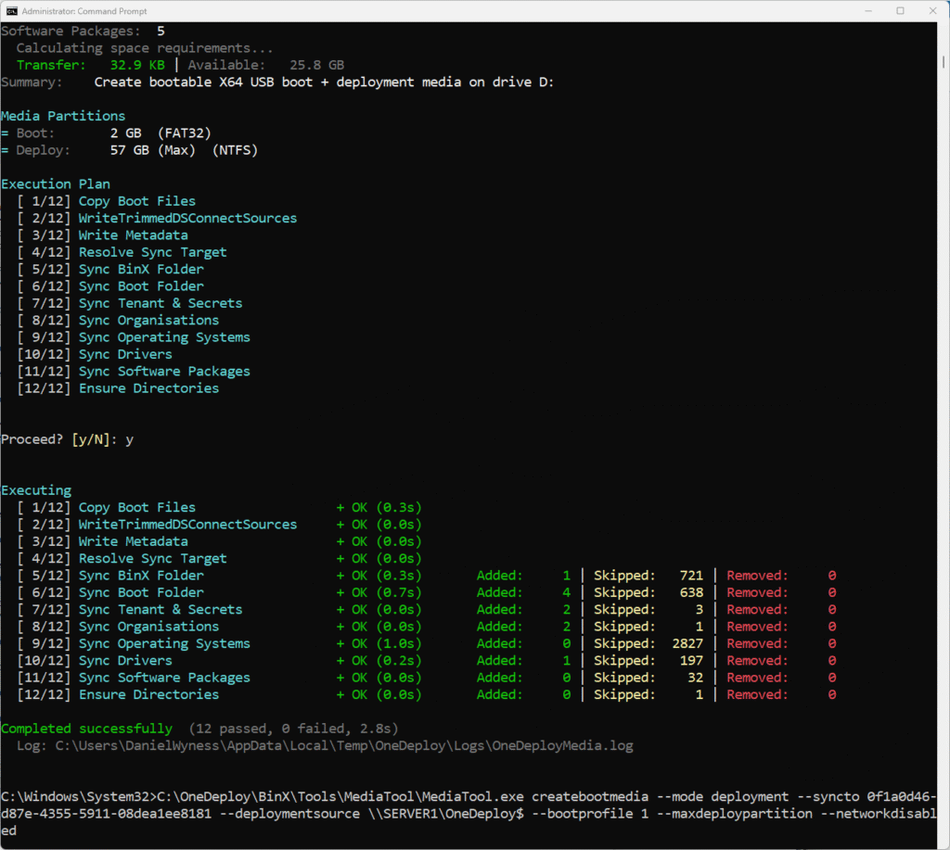
Task: Click the Command Prompt icon in title bar
Action: pyautogui.click(x=11, y=11)
